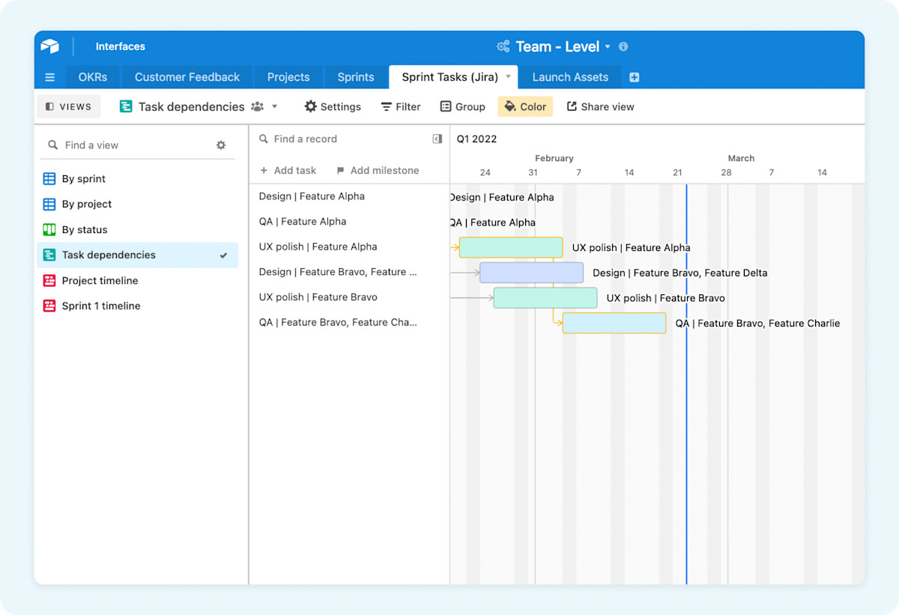Open the Group options icon
Screen dimensions: 899x615
[447, 106]
